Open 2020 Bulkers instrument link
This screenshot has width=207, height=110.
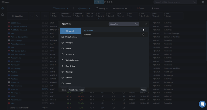(x=16, y=23)
